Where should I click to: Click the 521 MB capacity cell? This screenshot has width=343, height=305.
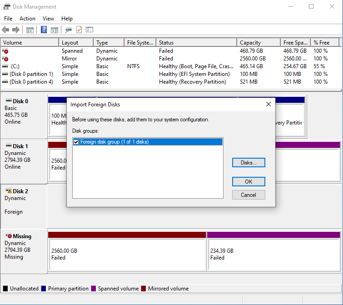point(249,82)
